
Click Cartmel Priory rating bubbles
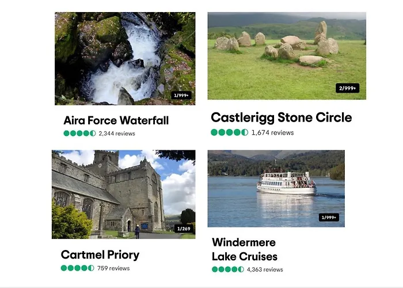click(x=77, y=268)
